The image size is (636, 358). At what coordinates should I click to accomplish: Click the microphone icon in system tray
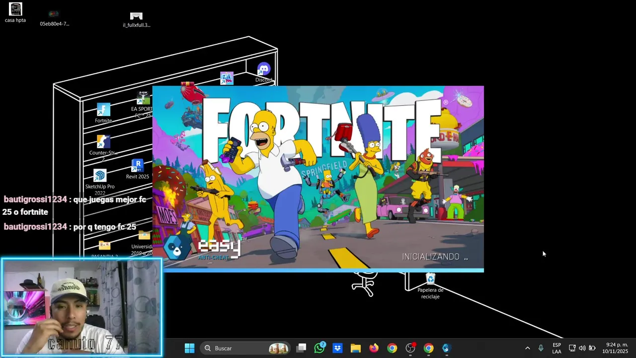[541, 348]
